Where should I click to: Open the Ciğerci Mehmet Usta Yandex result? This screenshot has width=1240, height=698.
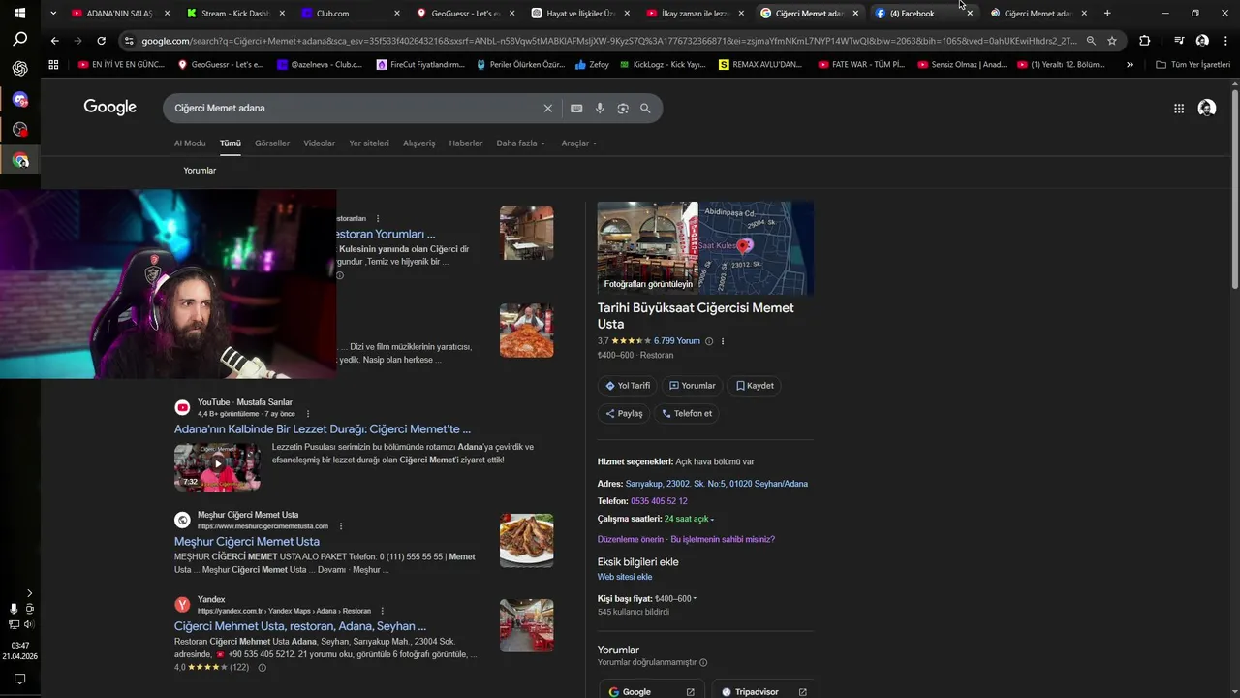point(300,626)
